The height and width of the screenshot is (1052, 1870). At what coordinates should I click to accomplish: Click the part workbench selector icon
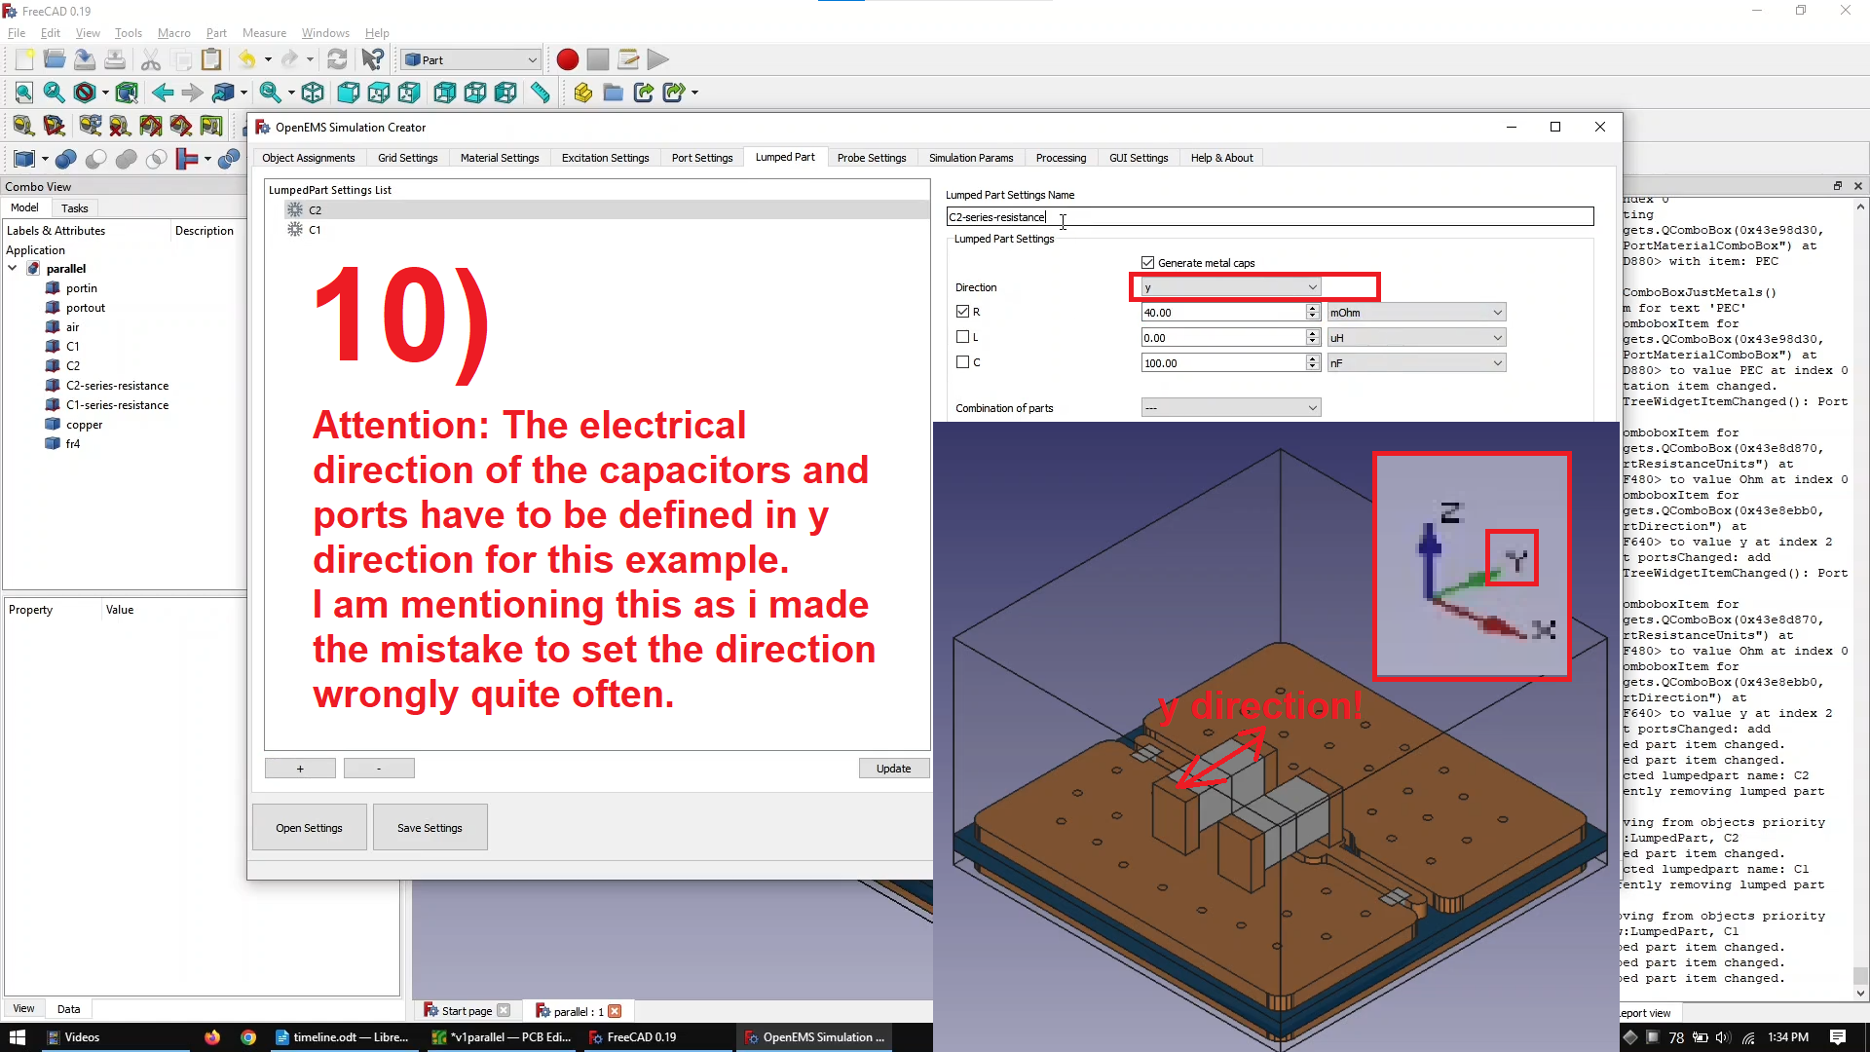coord(468,59)
